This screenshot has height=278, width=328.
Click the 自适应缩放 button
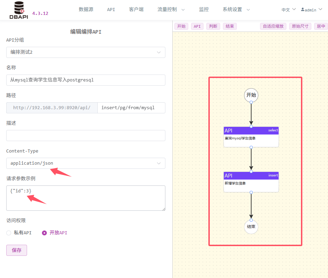(273, 26)
